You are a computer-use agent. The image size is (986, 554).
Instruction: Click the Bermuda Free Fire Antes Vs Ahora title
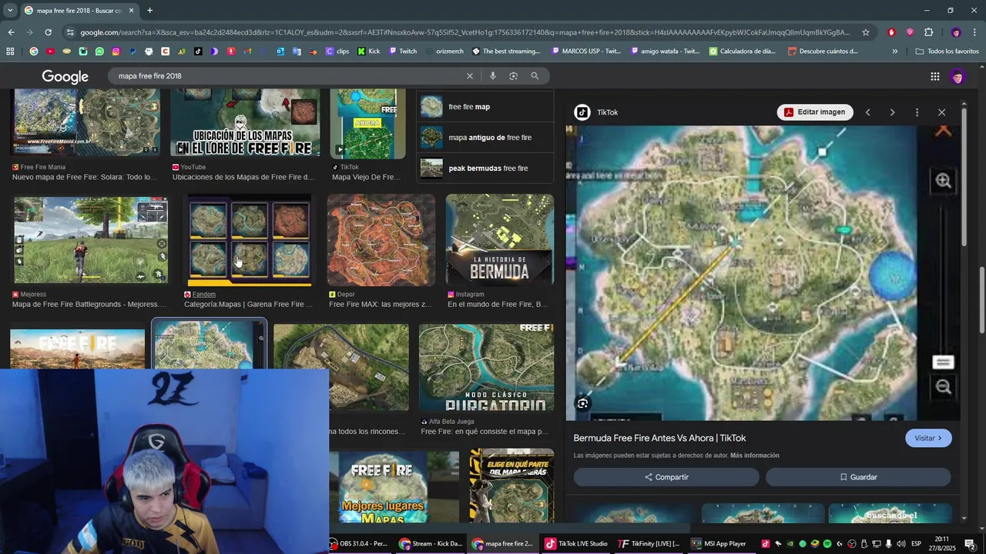(659, 438)
